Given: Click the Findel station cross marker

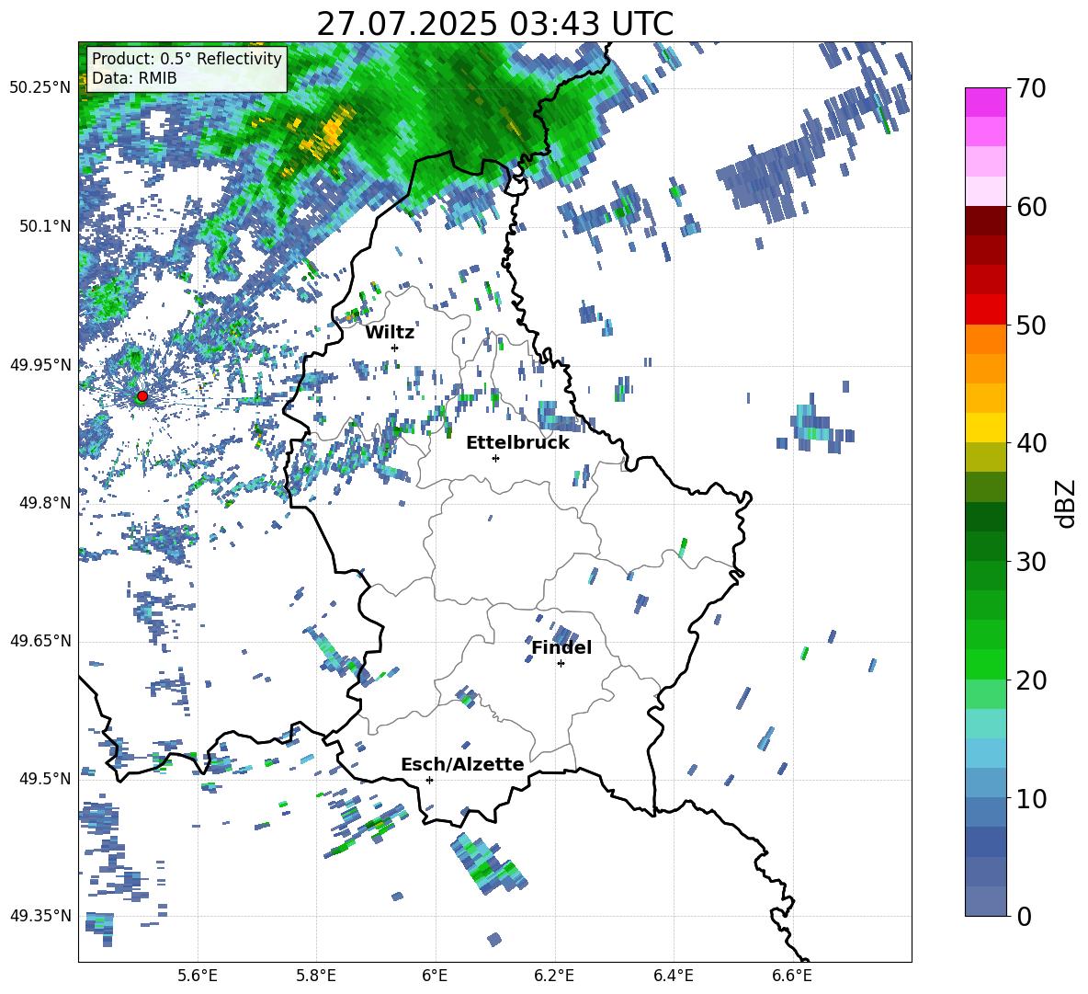Looking at the screenshot, I should (561, 664).
